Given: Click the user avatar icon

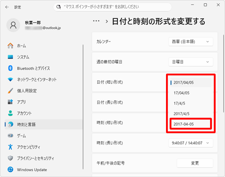Looking at the screenshot, I should [x=13, y=25].
